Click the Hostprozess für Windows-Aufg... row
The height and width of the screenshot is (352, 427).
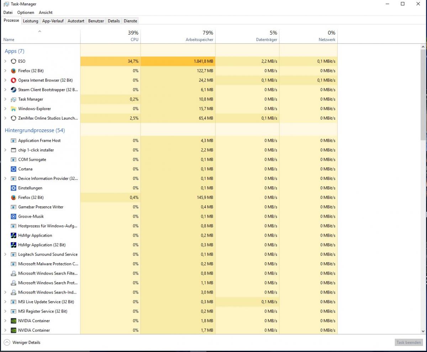click(x=169, y=226)
